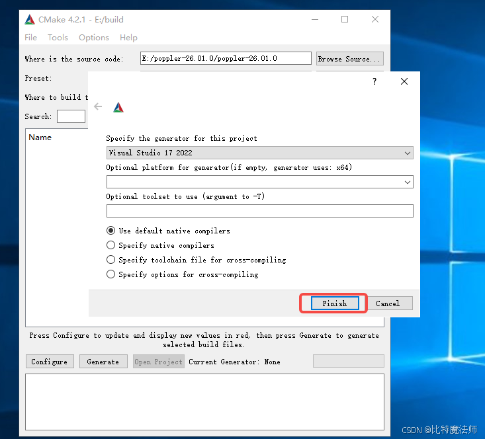Open the Visual Studio 17 2022 generator dropdown
The height and width of the screenshot is (439, 485).
point(260,153)
